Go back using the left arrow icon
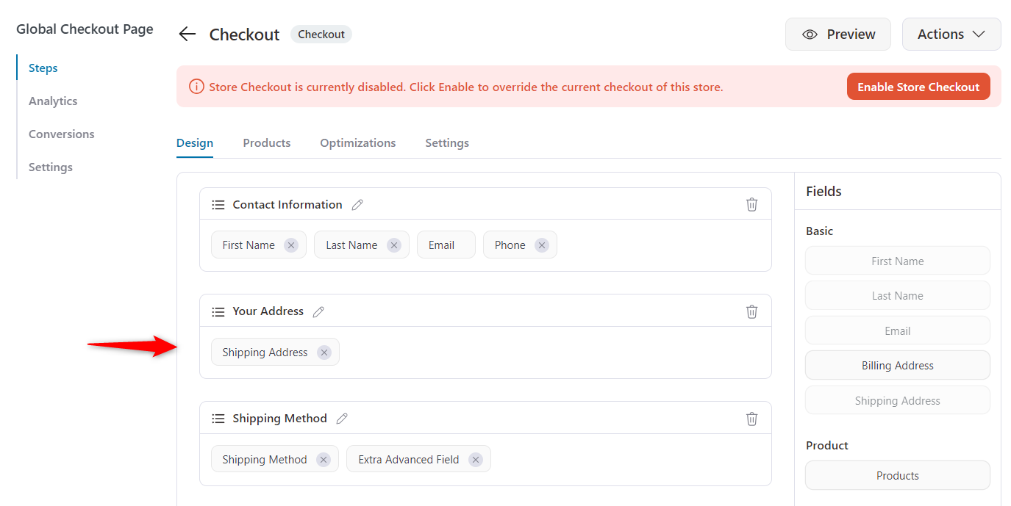This screenshot has width=1011, height=506. pyautogui.click(x=187, y=34)
